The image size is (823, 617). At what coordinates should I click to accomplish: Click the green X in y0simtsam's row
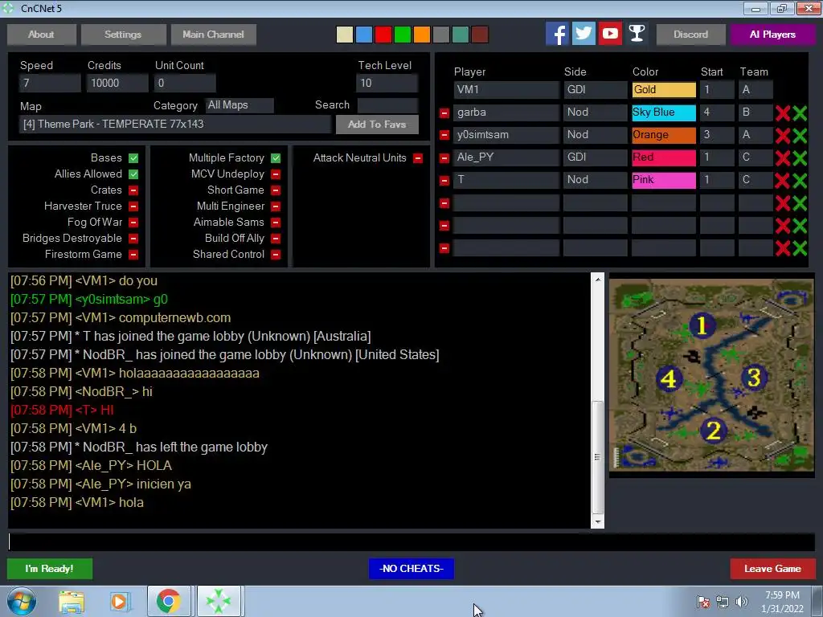click(x=800, y=135)
